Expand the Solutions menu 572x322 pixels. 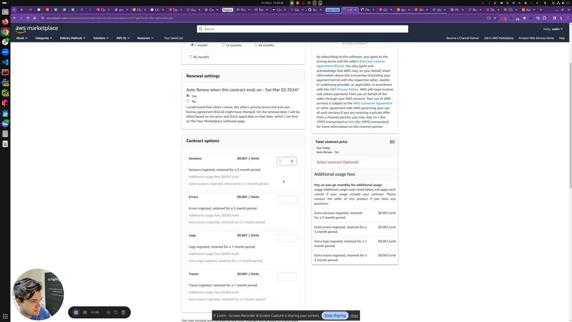(101, 38)
